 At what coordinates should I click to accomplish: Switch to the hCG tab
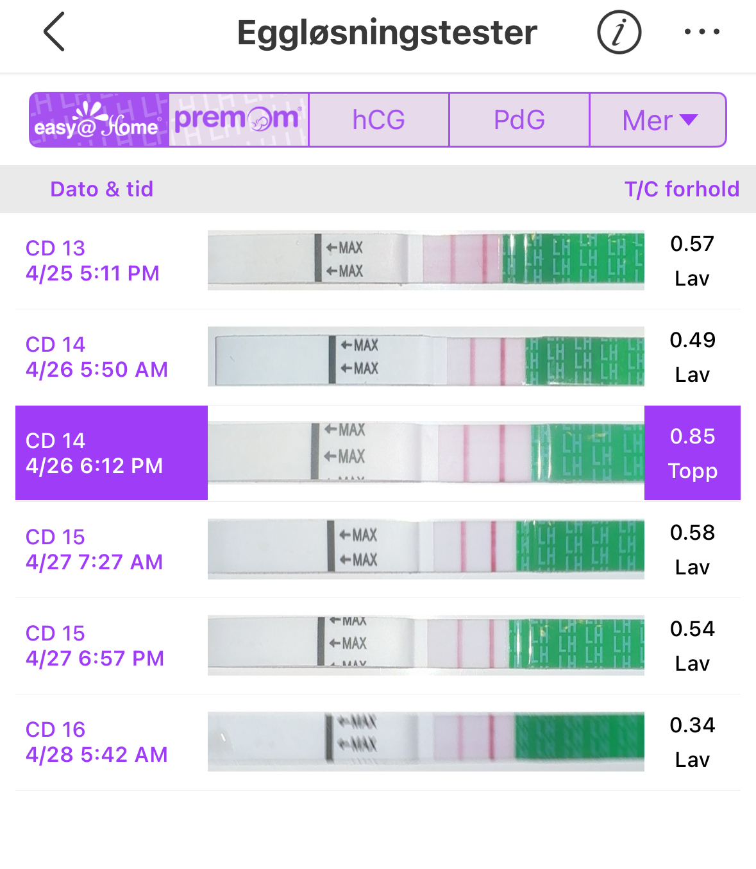379,120
